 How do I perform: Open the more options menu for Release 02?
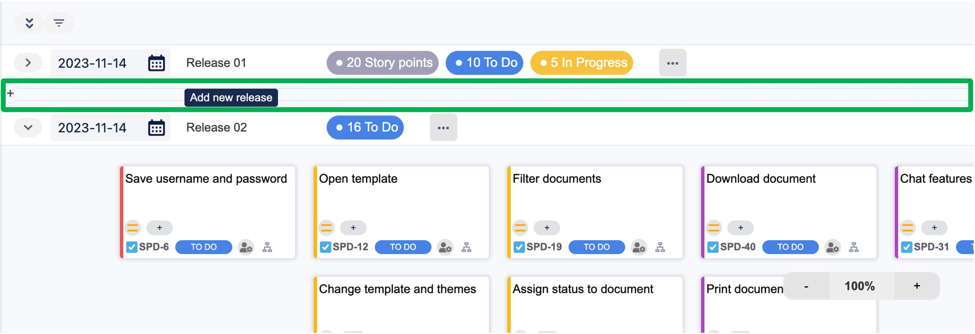coord(443,128)
